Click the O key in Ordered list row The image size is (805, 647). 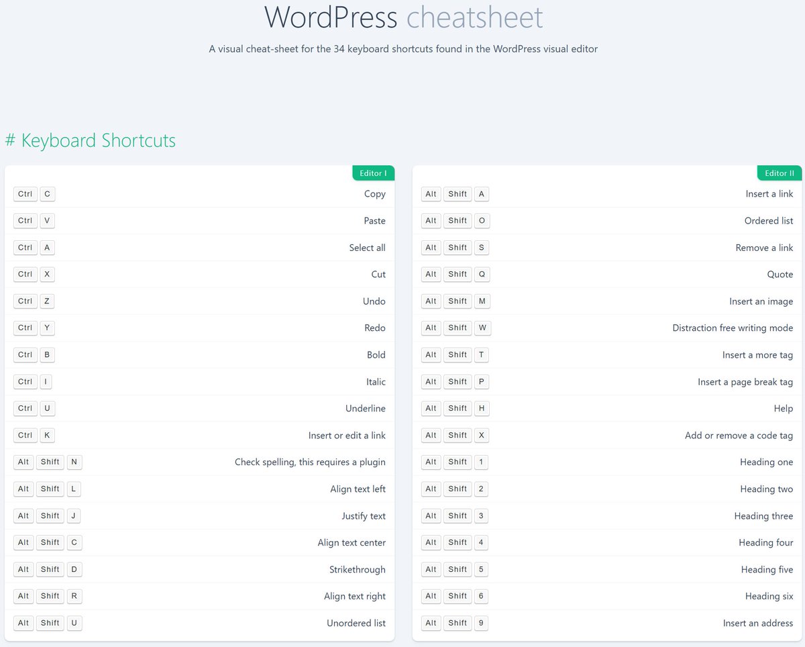pos(482,221)
